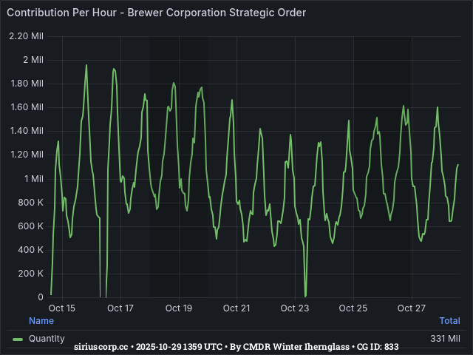Click the 2 Mil y-axis label
The height and width of the screenshot is (355, 473).
[33, 60]
